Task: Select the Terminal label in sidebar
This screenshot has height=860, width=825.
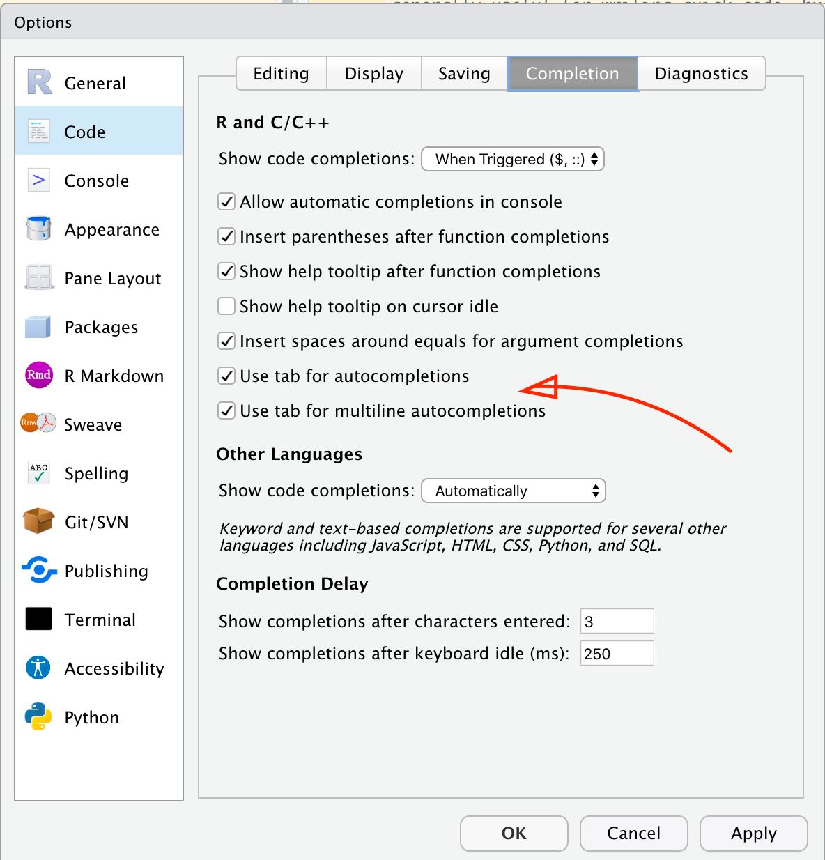Action: coord(100,620)
